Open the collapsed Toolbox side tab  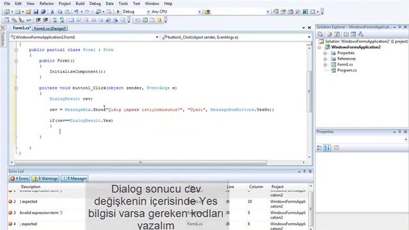3,36
